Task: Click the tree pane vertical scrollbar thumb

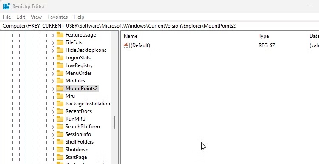Action: click(x=114, y=122)
